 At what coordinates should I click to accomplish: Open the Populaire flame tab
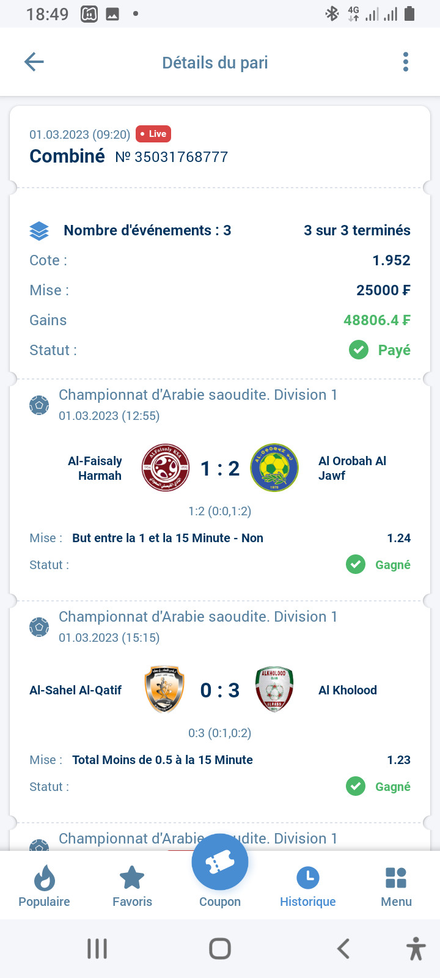(44, 886)
